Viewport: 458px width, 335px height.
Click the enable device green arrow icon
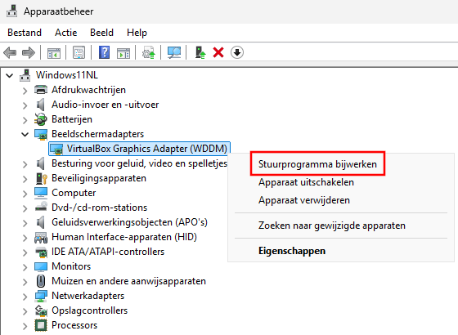pyautogui.click(x=200, y=53)
